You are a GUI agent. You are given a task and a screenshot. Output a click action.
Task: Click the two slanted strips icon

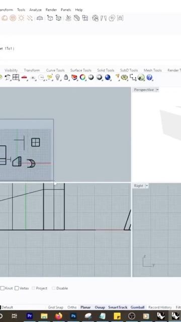(104, 18)
